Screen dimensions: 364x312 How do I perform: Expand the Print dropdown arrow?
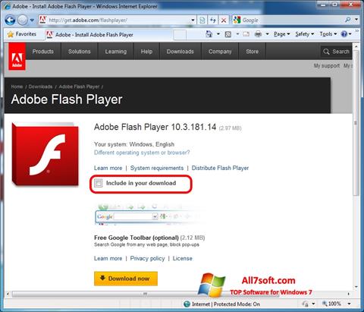pos(267,34)
